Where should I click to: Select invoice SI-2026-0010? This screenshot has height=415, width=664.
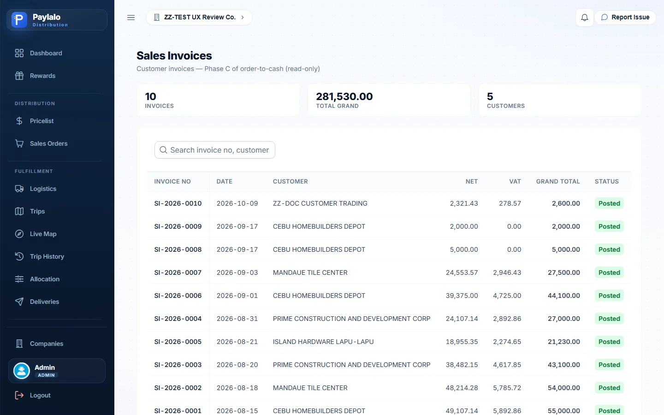point(178,203)
